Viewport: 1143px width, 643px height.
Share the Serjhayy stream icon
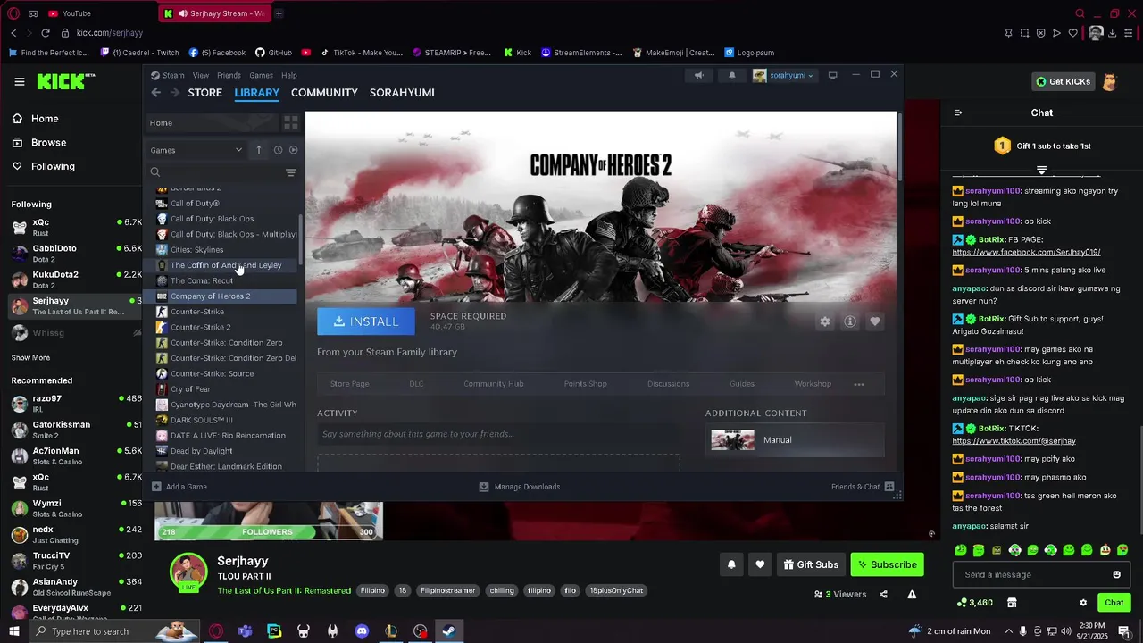click(x=883, y=594)
